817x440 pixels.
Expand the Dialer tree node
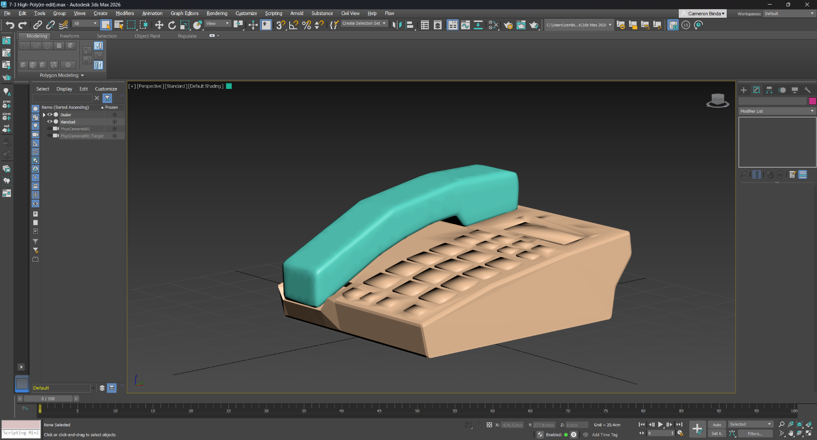click(x=44, y=115)
